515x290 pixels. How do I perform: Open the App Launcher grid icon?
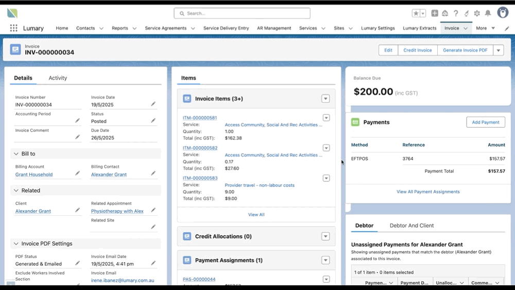tap(13, 28)
